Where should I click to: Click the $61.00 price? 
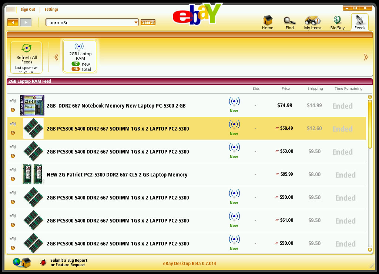(x=286, y=220)
